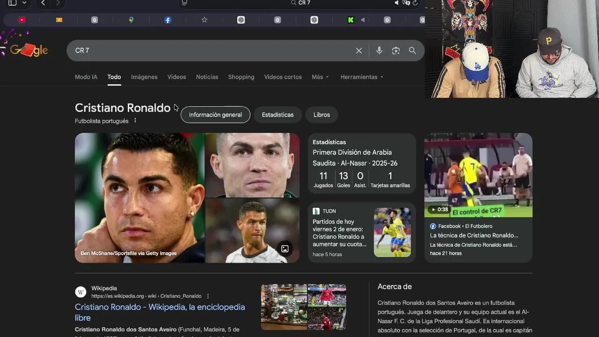Open the top-right Ronaldo close-up photo

[x=253, y=165]
